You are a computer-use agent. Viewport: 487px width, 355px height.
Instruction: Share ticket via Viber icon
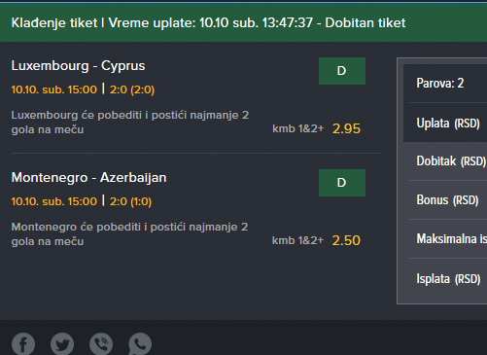[101, 344]
